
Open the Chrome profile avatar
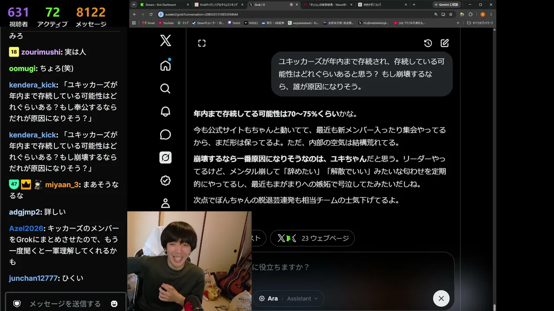pyautogui.click(x=483, y=14)
